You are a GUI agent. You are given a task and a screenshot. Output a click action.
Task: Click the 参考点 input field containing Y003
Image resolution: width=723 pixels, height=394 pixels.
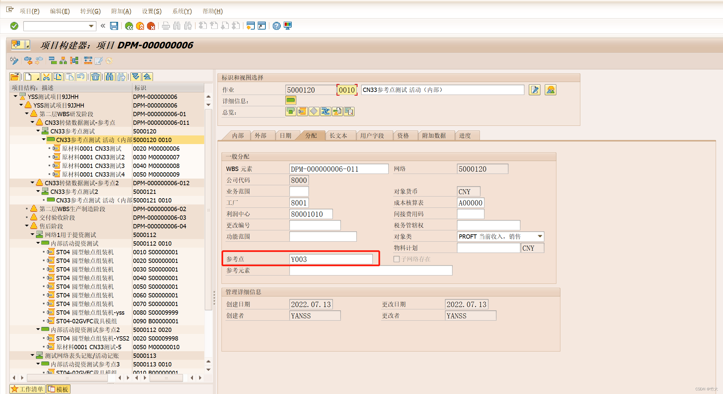pos(331,259)
